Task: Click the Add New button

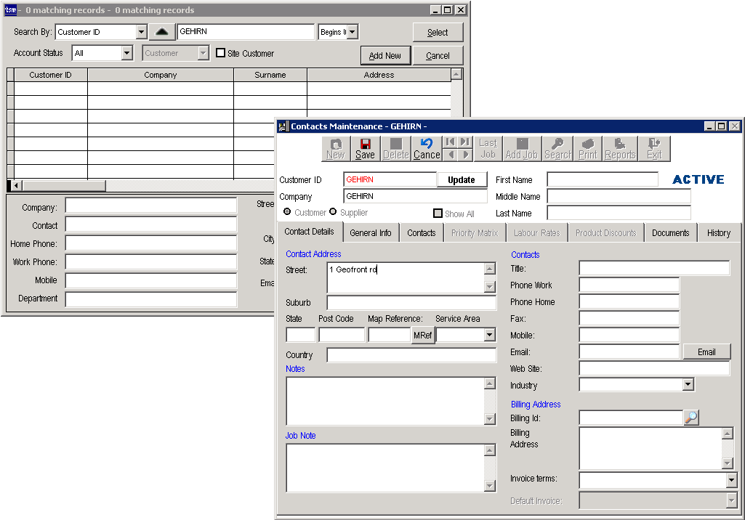Action: point(385,56)
